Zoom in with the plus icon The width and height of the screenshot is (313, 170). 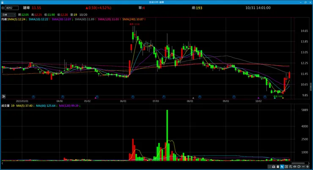click(x=308, y=167)
